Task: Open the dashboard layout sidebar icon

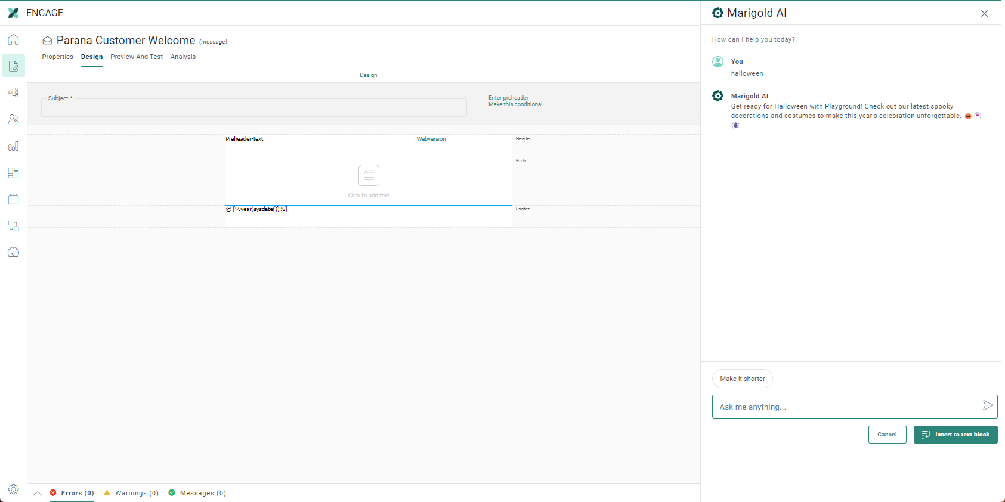Action: 13,173
